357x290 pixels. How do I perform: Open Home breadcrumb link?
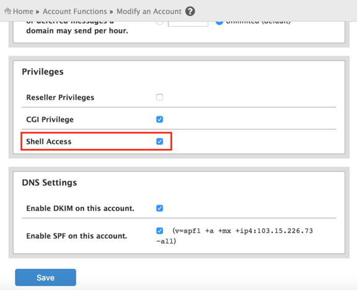(23, 11)
